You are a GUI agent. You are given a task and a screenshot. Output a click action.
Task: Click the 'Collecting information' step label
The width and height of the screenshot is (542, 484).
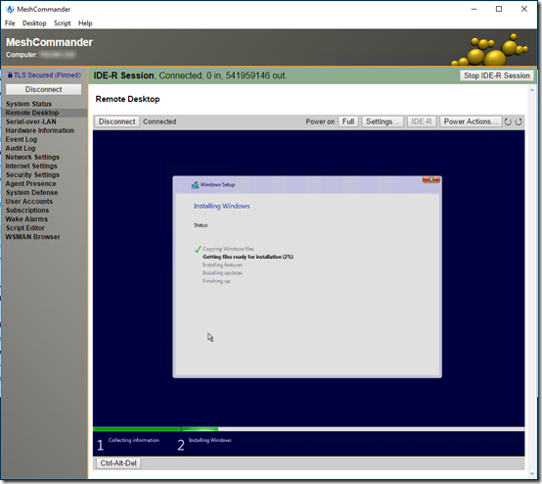pyautogui.click(x=134, y=440)
